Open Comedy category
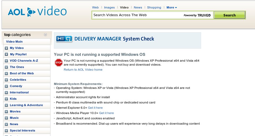 tap(16, 86)
